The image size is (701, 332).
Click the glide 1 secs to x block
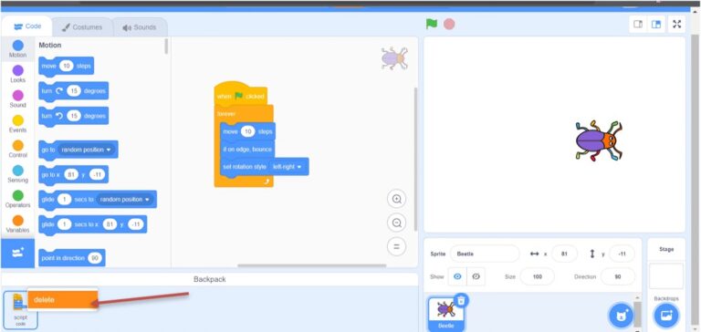point(93,224)
